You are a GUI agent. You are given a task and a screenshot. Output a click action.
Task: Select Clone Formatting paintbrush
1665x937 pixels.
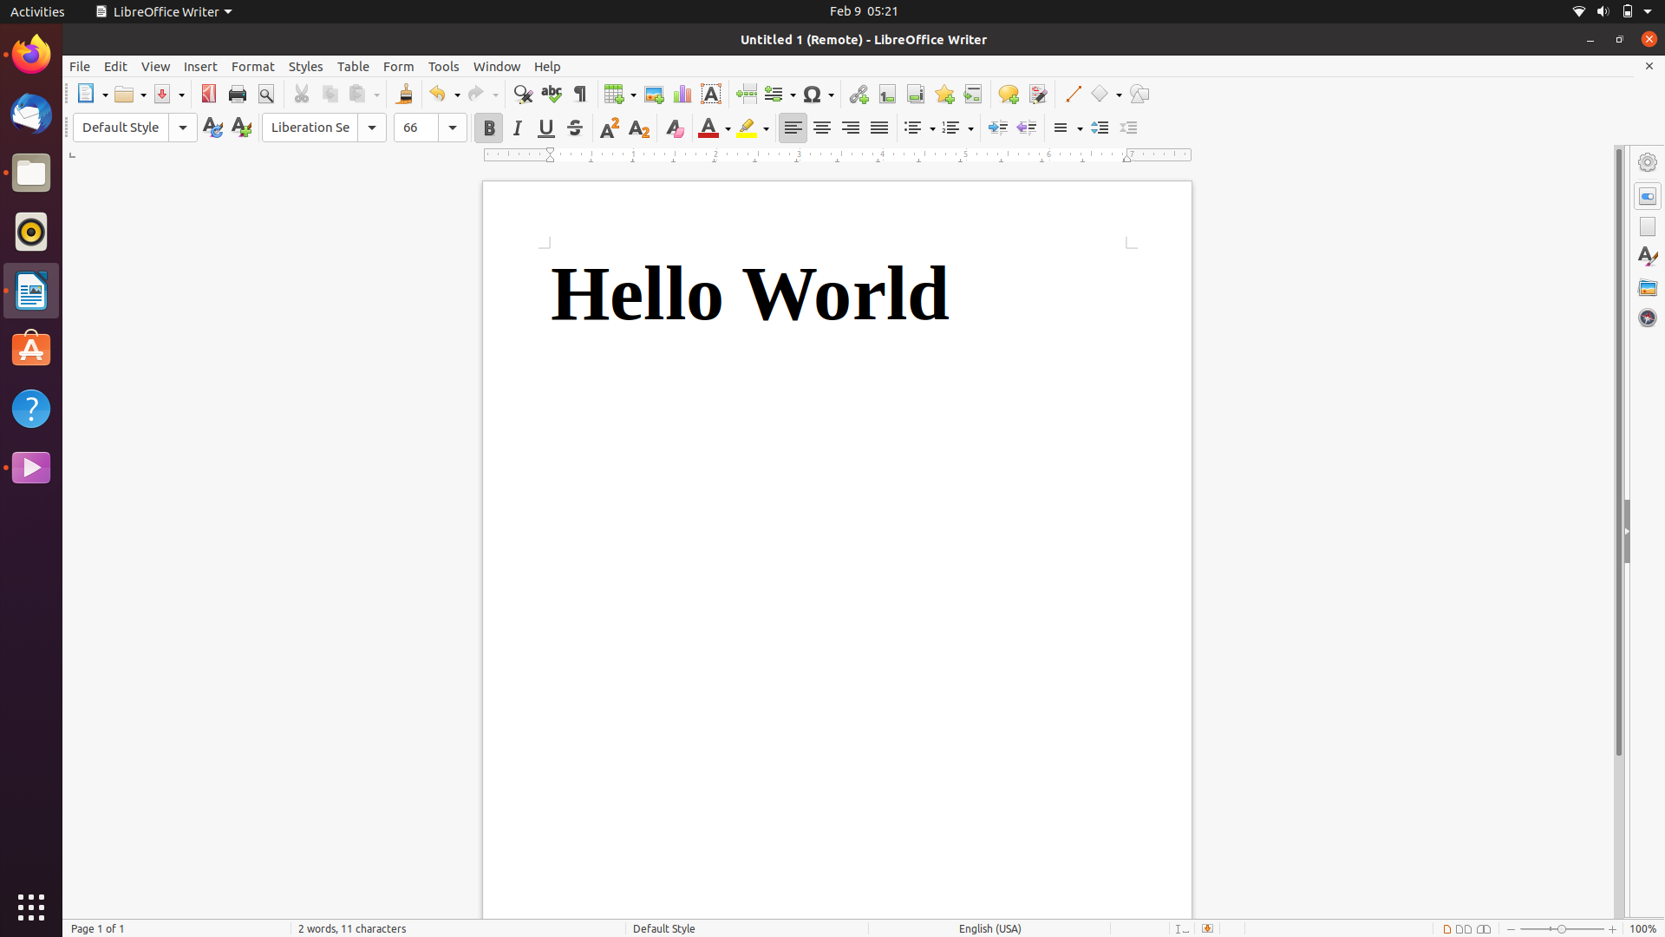pyautogui.click(x=404, y=94)
